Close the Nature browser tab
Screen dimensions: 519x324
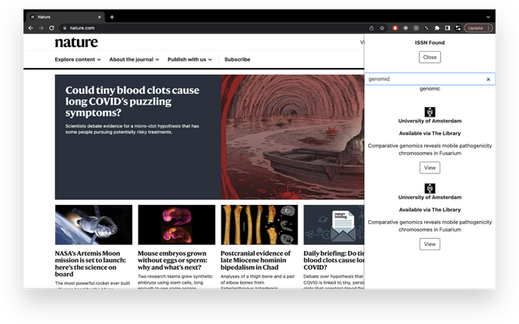click(x=99, y=17)
